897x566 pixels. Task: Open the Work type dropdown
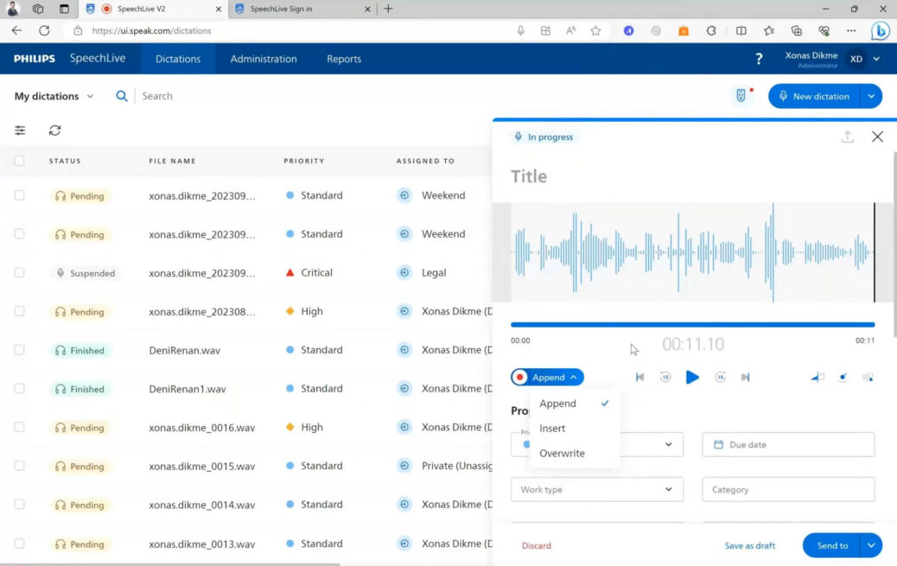click(x=596, y=489)
